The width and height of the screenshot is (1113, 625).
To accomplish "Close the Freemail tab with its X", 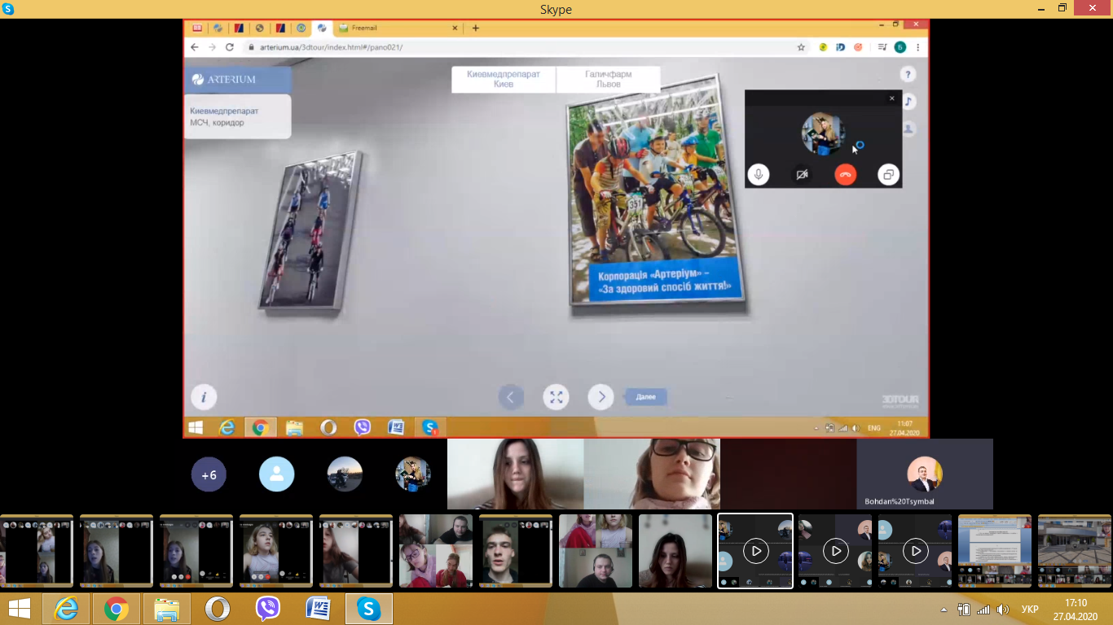I will (454, 28).
